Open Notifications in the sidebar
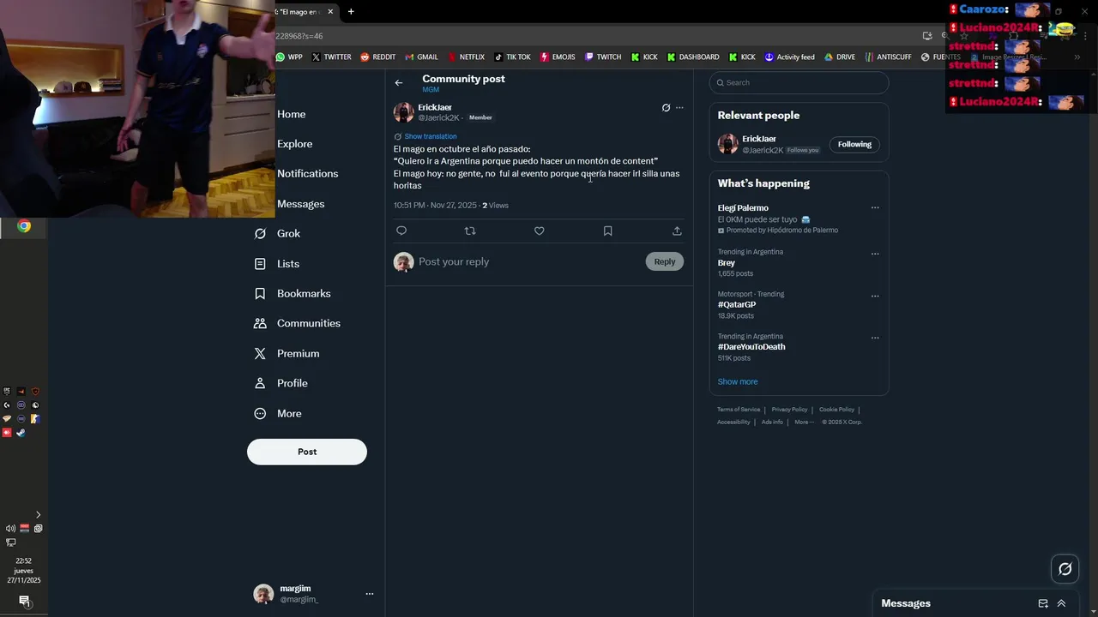Image resolution: width=1098 pixels, height=617 pixels. [307, 173]
